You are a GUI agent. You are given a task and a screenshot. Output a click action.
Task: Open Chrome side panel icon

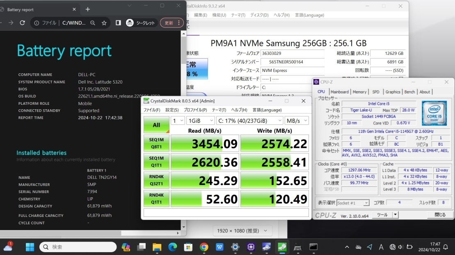[118, 23]
